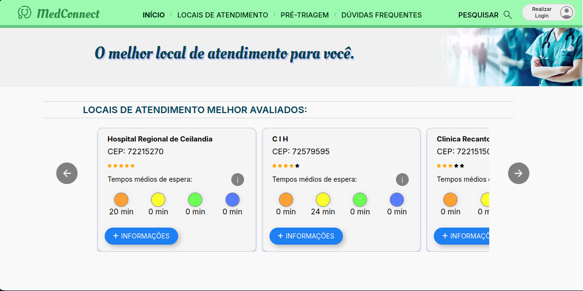Go to LOCAIS DE ATENDIMENTO page

pos(223,15)
